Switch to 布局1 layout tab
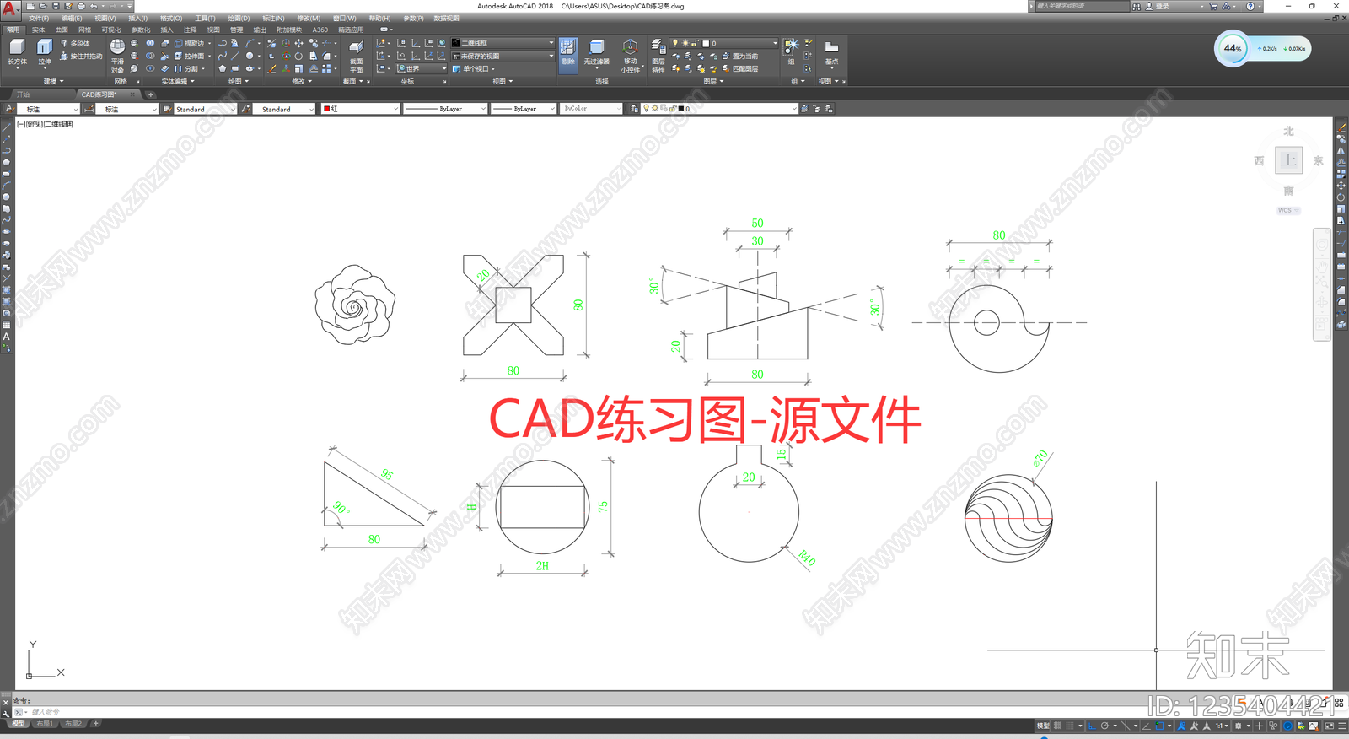Viewport: 1349px width, 739px height. (x=45, y=724)
